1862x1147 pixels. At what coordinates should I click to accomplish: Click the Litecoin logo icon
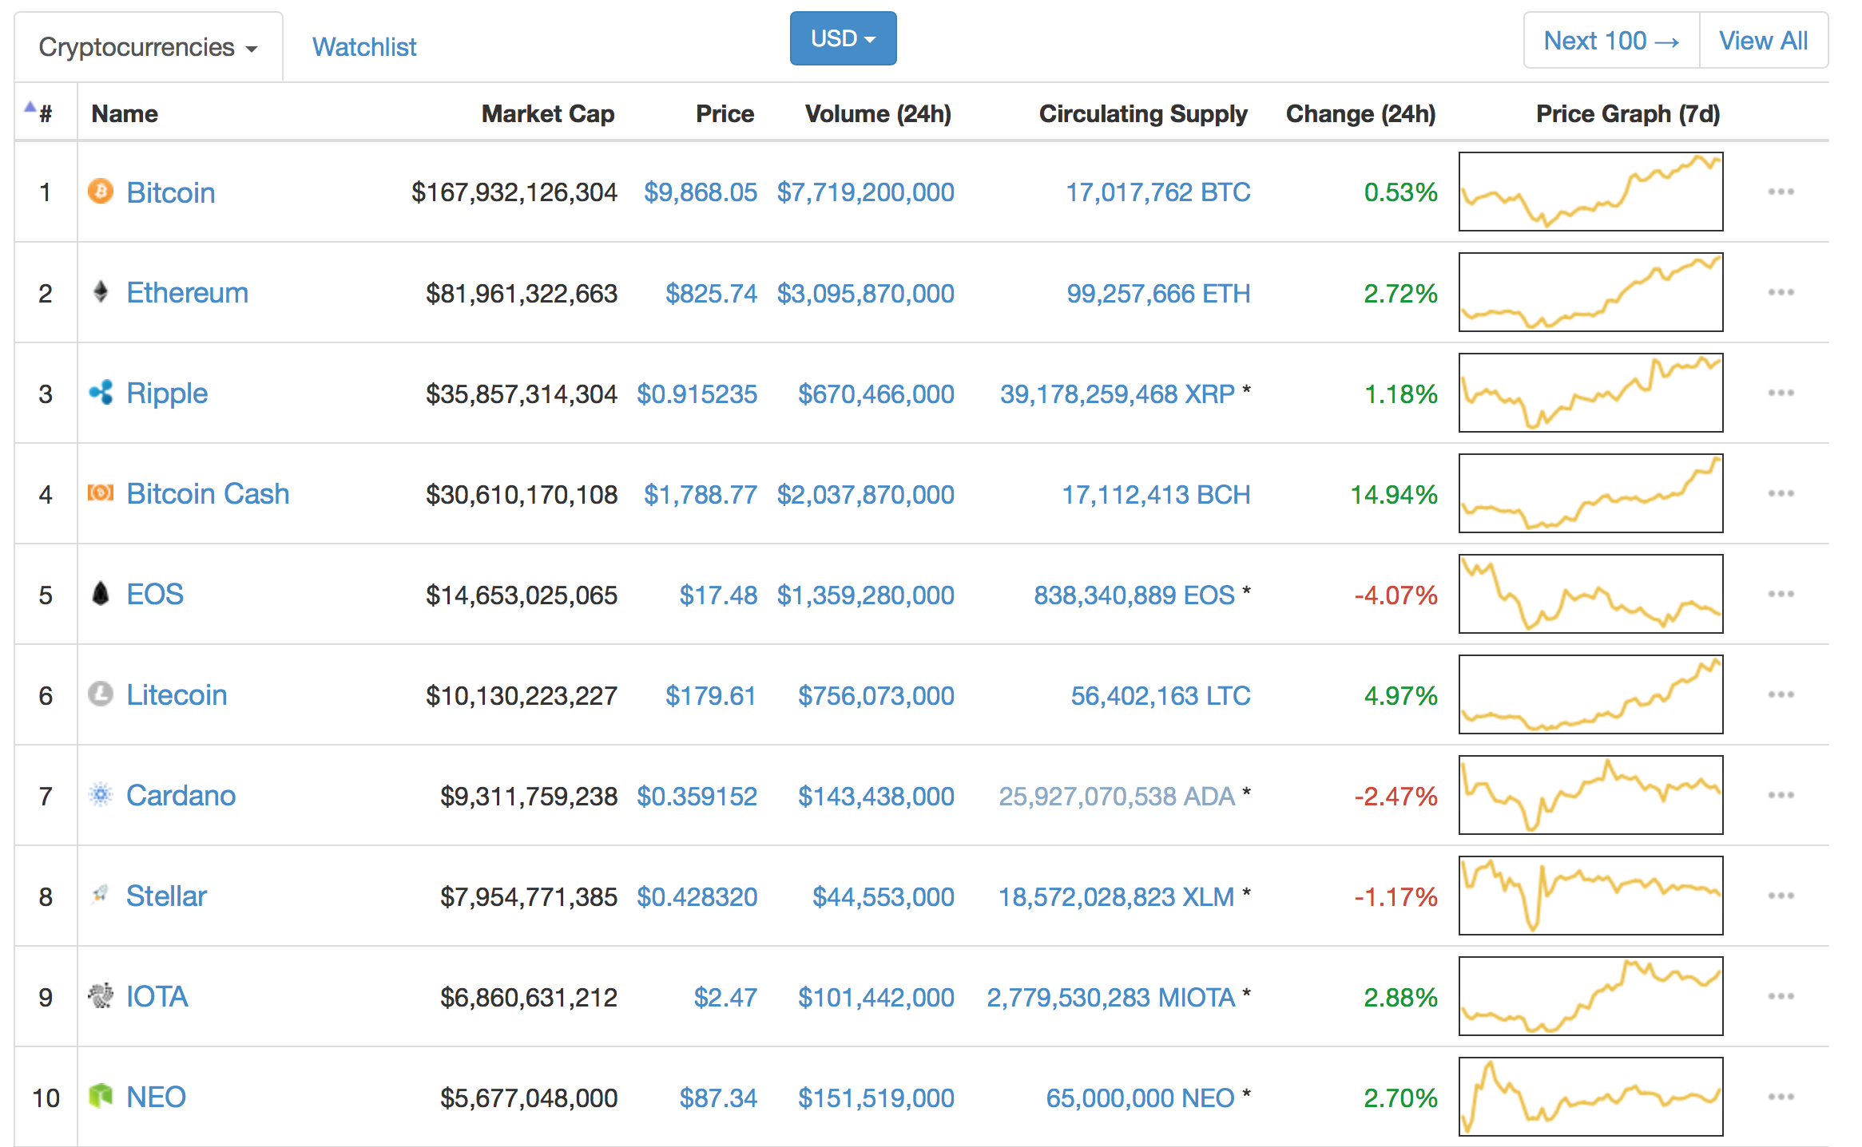pyautogui.click(x=101, y=694)
